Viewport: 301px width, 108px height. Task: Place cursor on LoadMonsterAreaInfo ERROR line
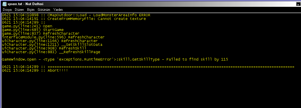tap(76, 15)
